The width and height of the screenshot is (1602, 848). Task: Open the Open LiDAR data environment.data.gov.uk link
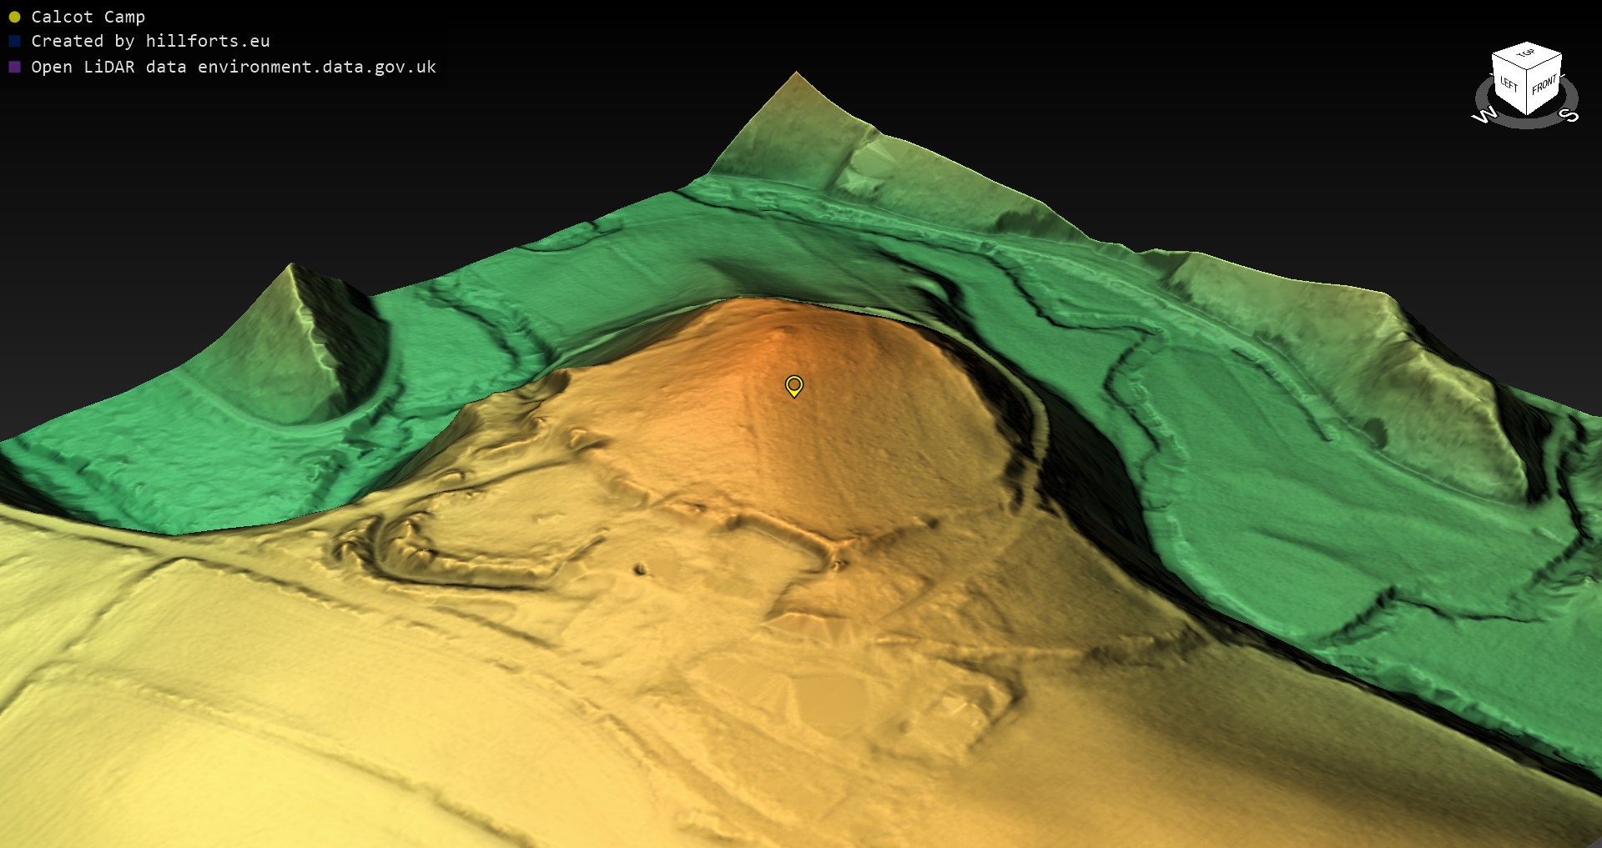pos(234,67)
